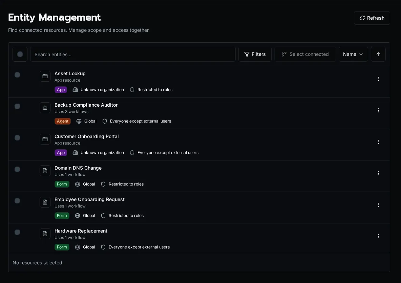Viewport: 401px width, 283px height.
Task: Toggle the select-all entities checkbox
Action: click(x=20, y=54)
